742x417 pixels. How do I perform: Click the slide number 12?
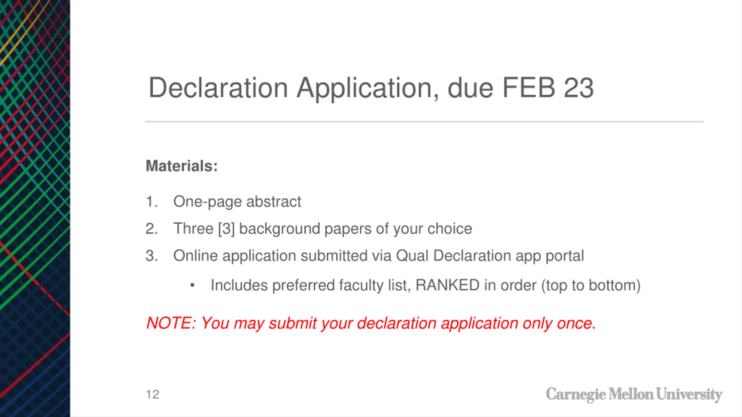tap(152, 394)
